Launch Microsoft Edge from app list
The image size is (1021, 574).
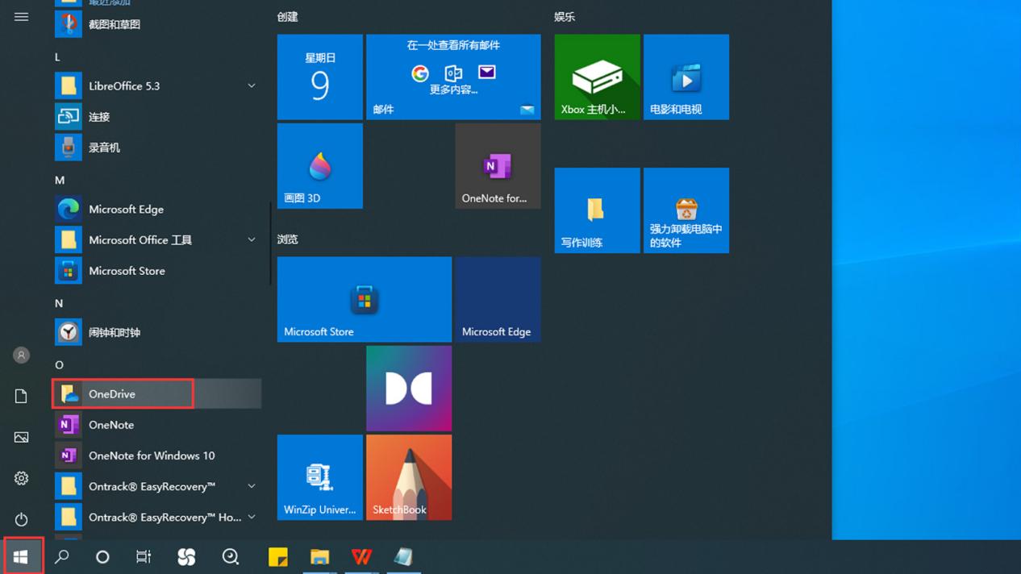(x=157, y=209)
